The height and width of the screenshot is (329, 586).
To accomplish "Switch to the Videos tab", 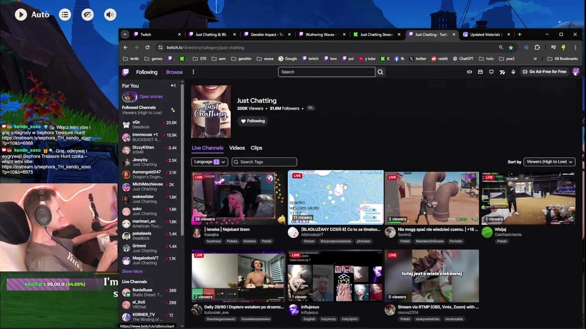I will point(237,148).
